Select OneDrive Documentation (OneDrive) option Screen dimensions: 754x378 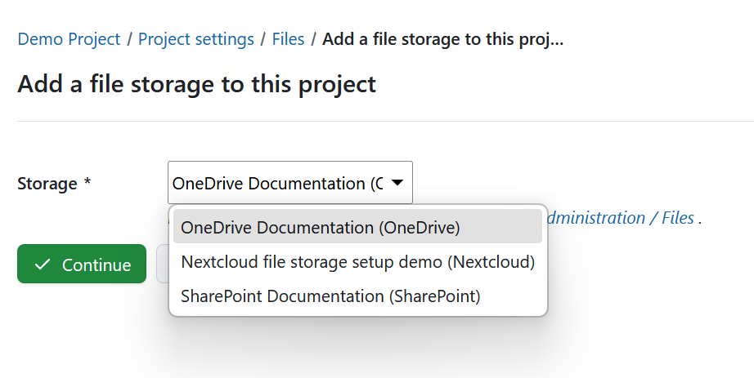coord(357,227)
